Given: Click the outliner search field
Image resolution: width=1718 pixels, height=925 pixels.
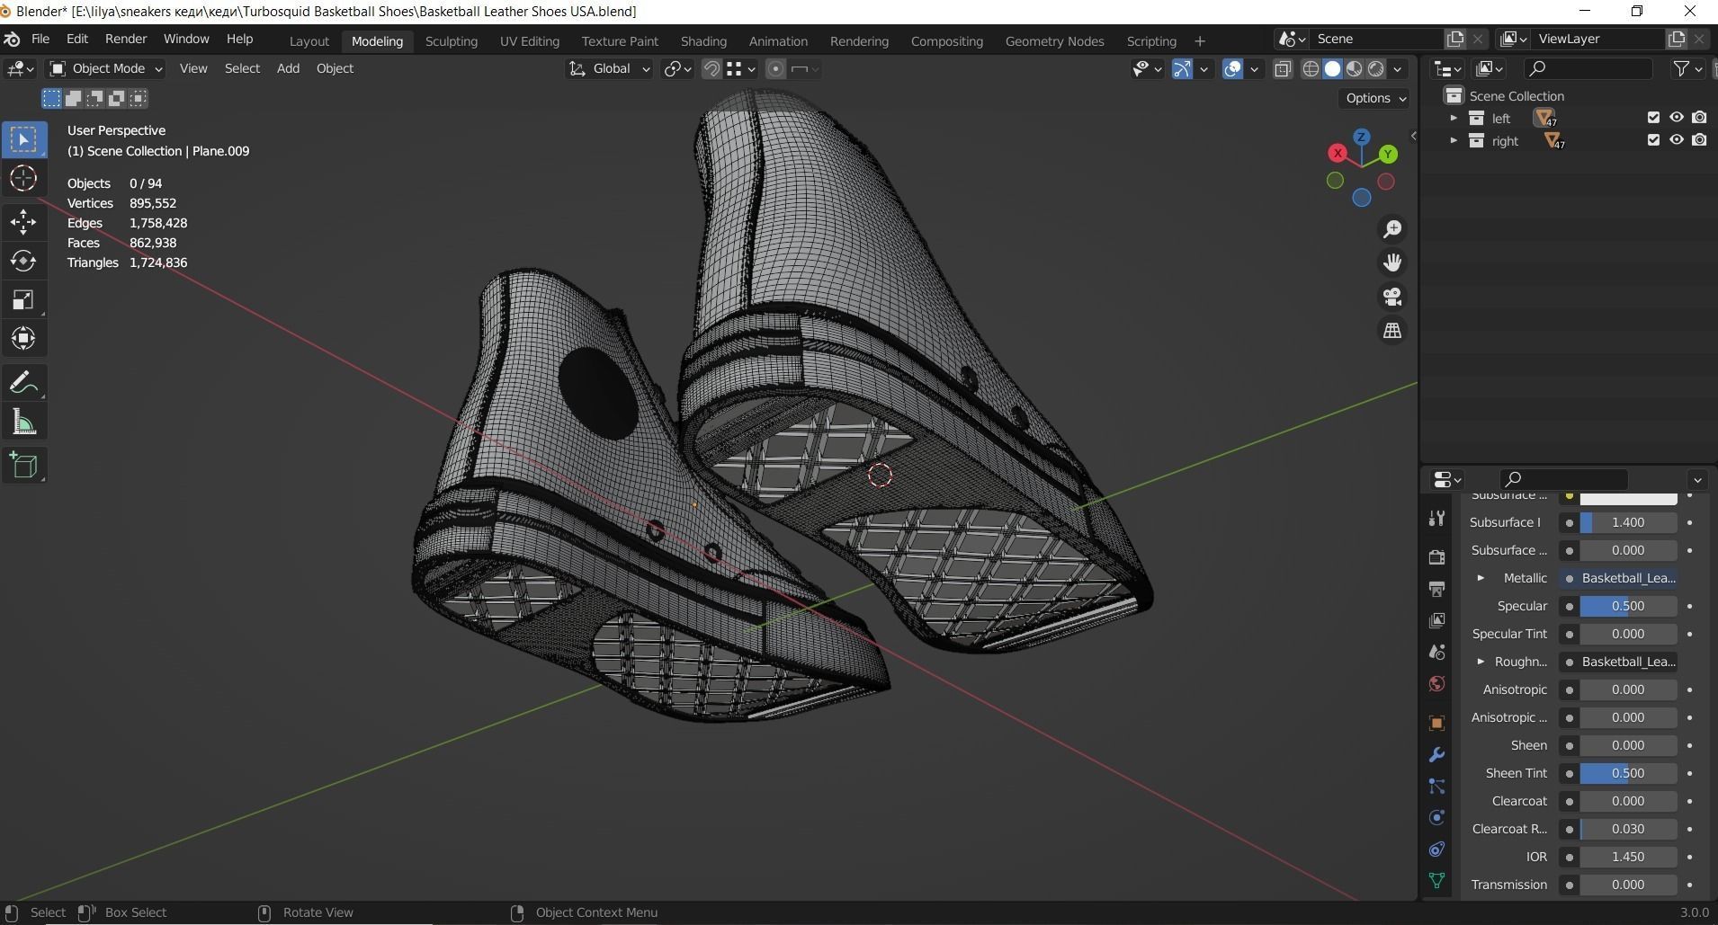Looking at the screenshot, I should tap(1588, 68).
